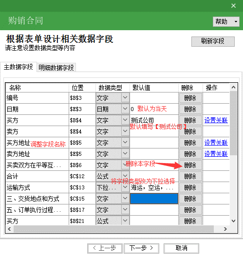The height and width of the screenshot is (258, 243).
Task: Delete the 三、交货地点和方式 field
Action: pyautogui.click(x=190, y=199)
